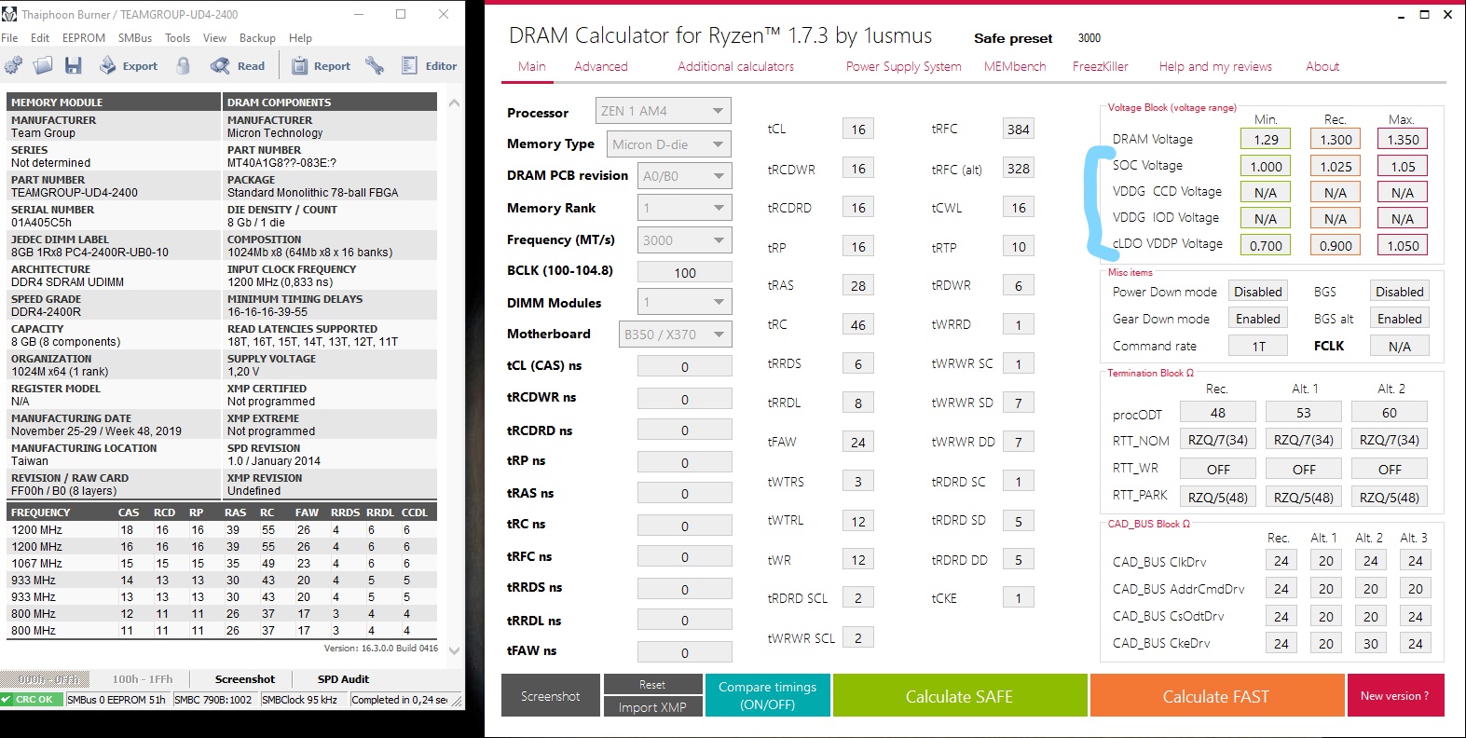Click the Thaiphoon Burner title bar app icon
This screenshot has height=738, width=1466.
tap(9, 14)
